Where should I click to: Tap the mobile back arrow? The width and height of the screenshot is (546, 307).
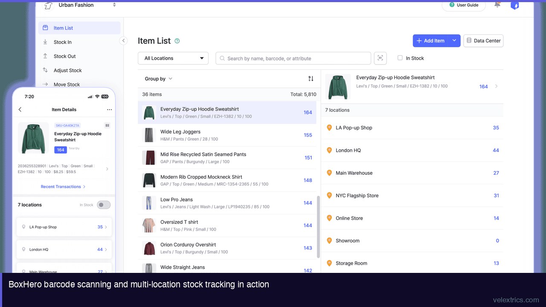20,110
